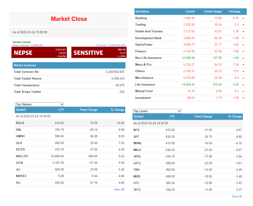Select the RULB symbol in Top Gainers
The width and height of the screenshot is (253, 206).
[x=20, y=123]
